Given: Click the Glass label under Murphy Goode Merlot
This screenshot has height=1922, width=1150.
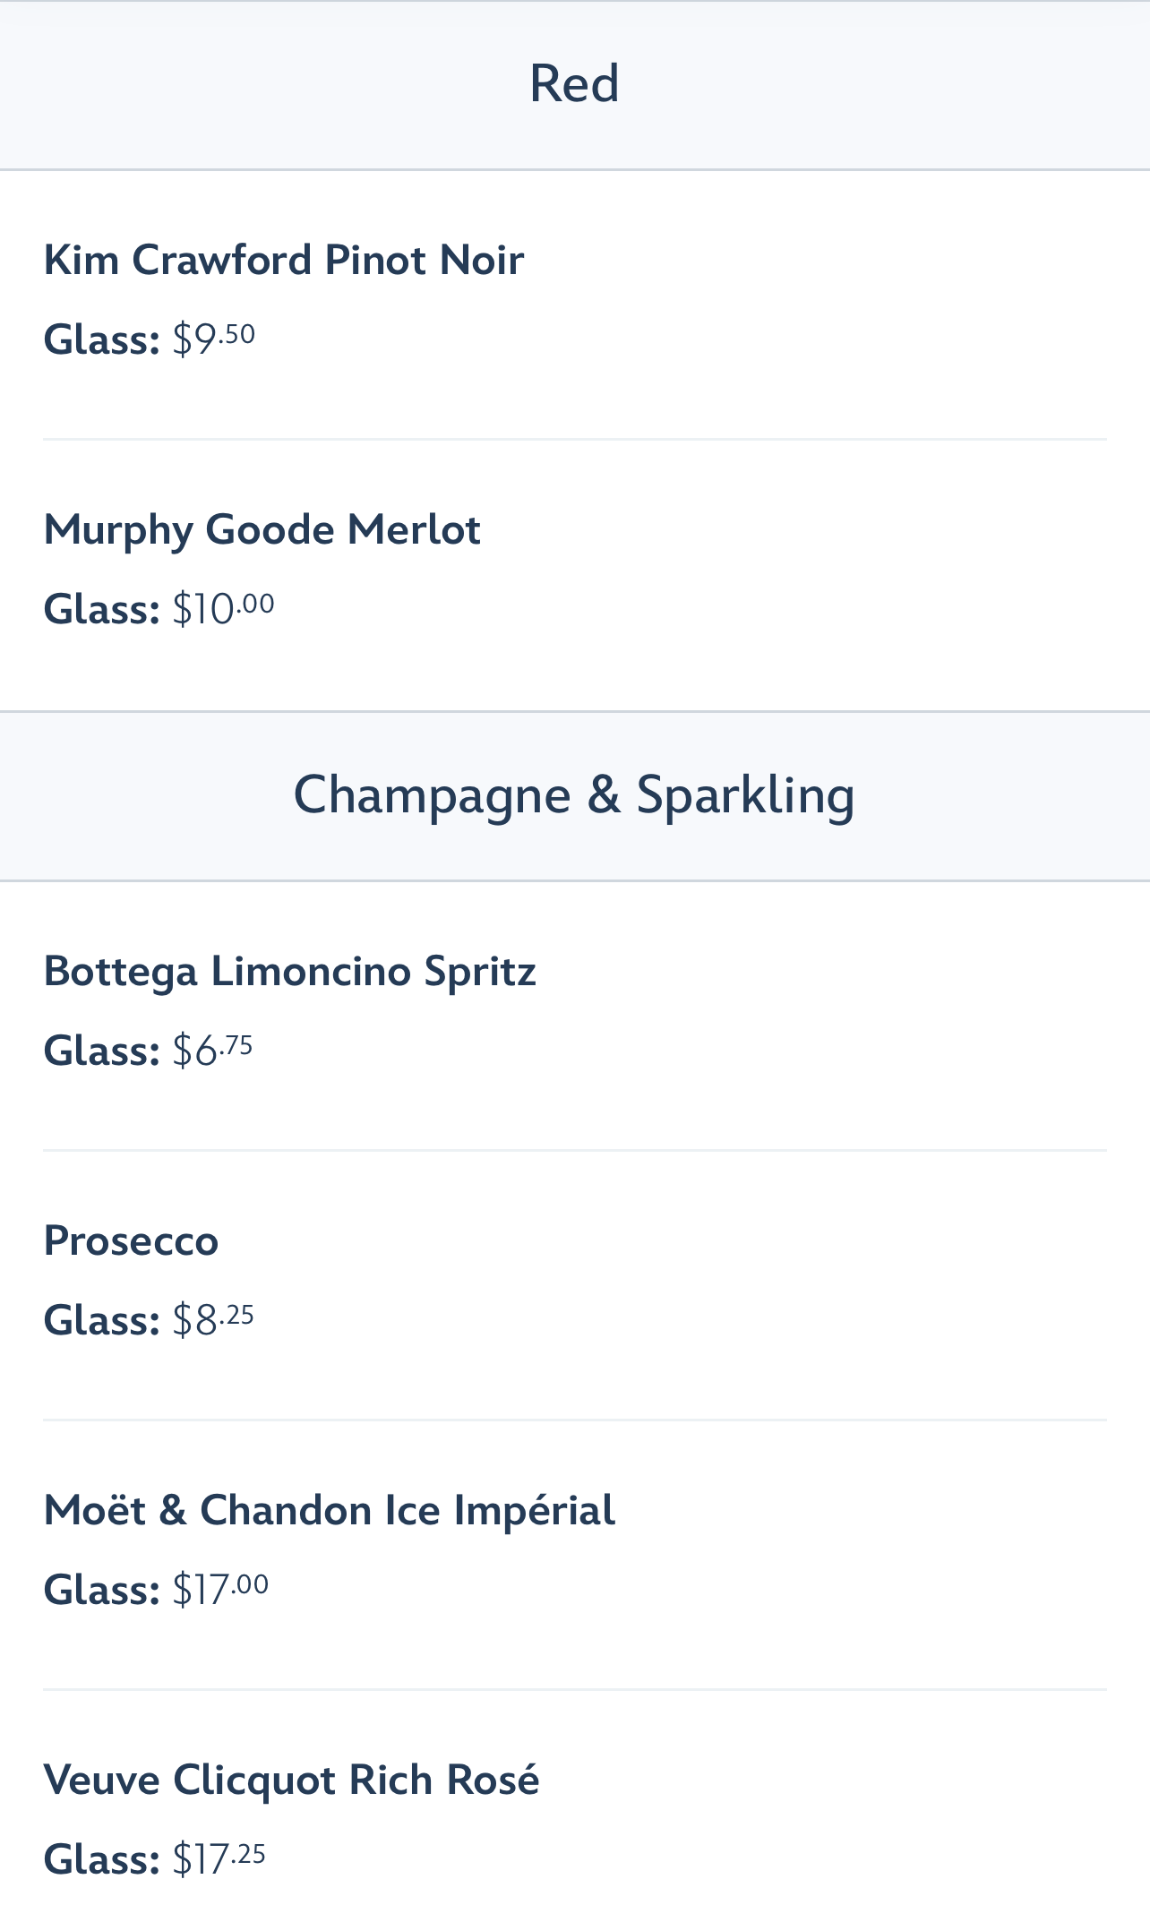Looking at the screenshot, I should click(x=102, y=610).
